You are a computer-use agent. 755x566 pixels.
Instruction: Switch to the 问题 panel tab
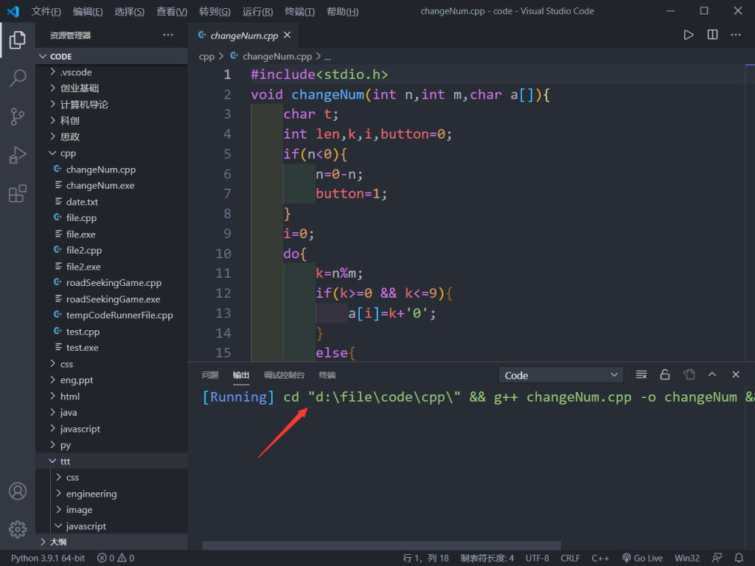pos(210,375)
